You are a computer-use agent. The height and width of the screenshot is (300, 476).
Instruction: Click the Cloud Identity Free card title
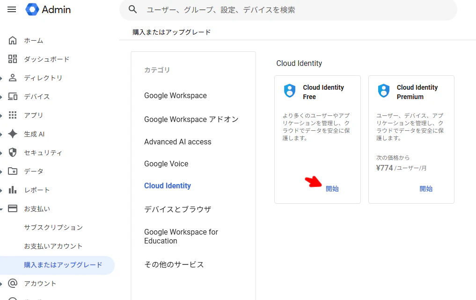323,92
